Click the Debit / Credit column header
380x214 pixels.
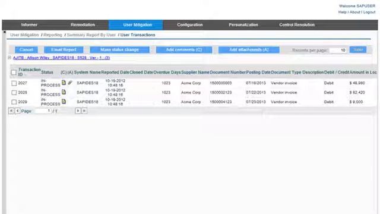[337, 73]
